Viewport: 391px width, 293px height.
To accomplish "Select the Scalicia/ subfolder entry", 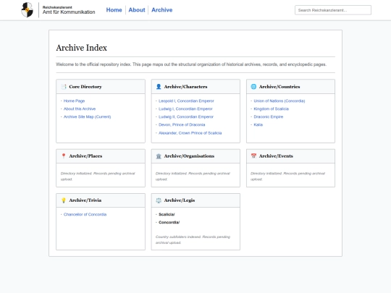I will pos(167,215).
